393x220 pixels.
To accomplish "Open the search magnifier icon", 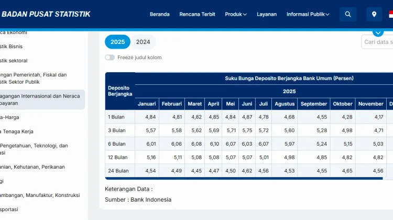I will point(348,14).
